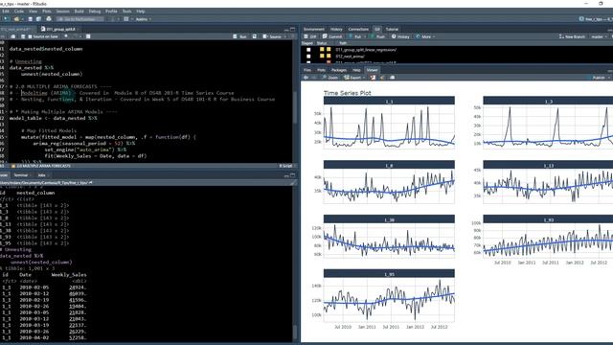
Task: Open the Tools menu
Action: coord(127,11)
